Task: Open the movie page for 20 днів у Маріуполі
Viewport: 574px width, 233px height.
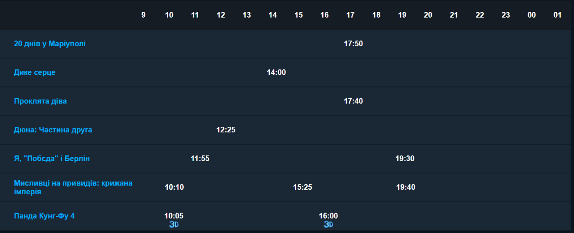Action: [50, 44]
